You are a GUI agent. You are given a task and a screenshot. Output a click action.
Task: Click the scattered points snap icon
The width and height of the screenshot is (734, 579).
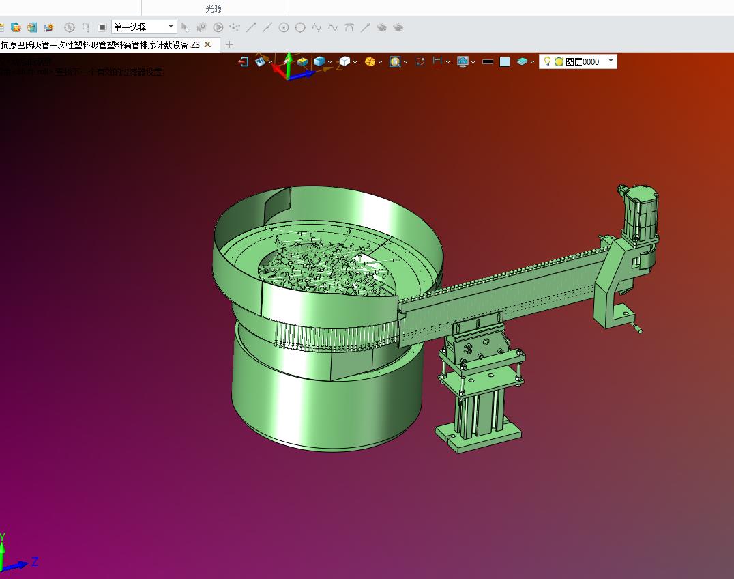pyautogui.click(x=235, y=27)
